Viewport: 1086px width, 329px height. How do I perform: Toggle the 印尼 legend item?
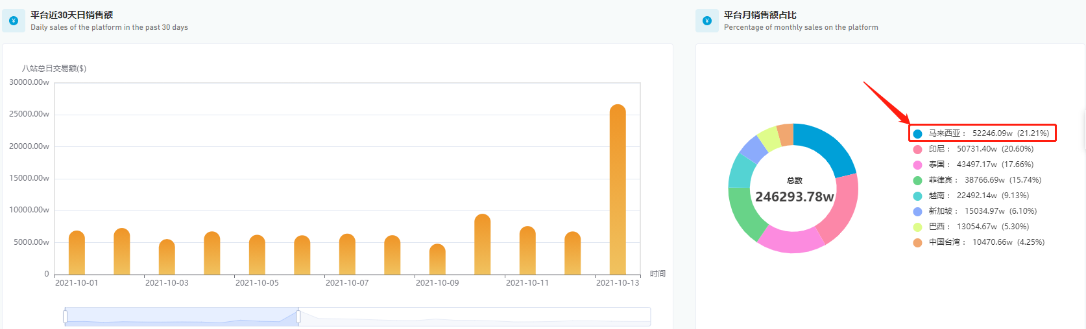tap(973, 149)
